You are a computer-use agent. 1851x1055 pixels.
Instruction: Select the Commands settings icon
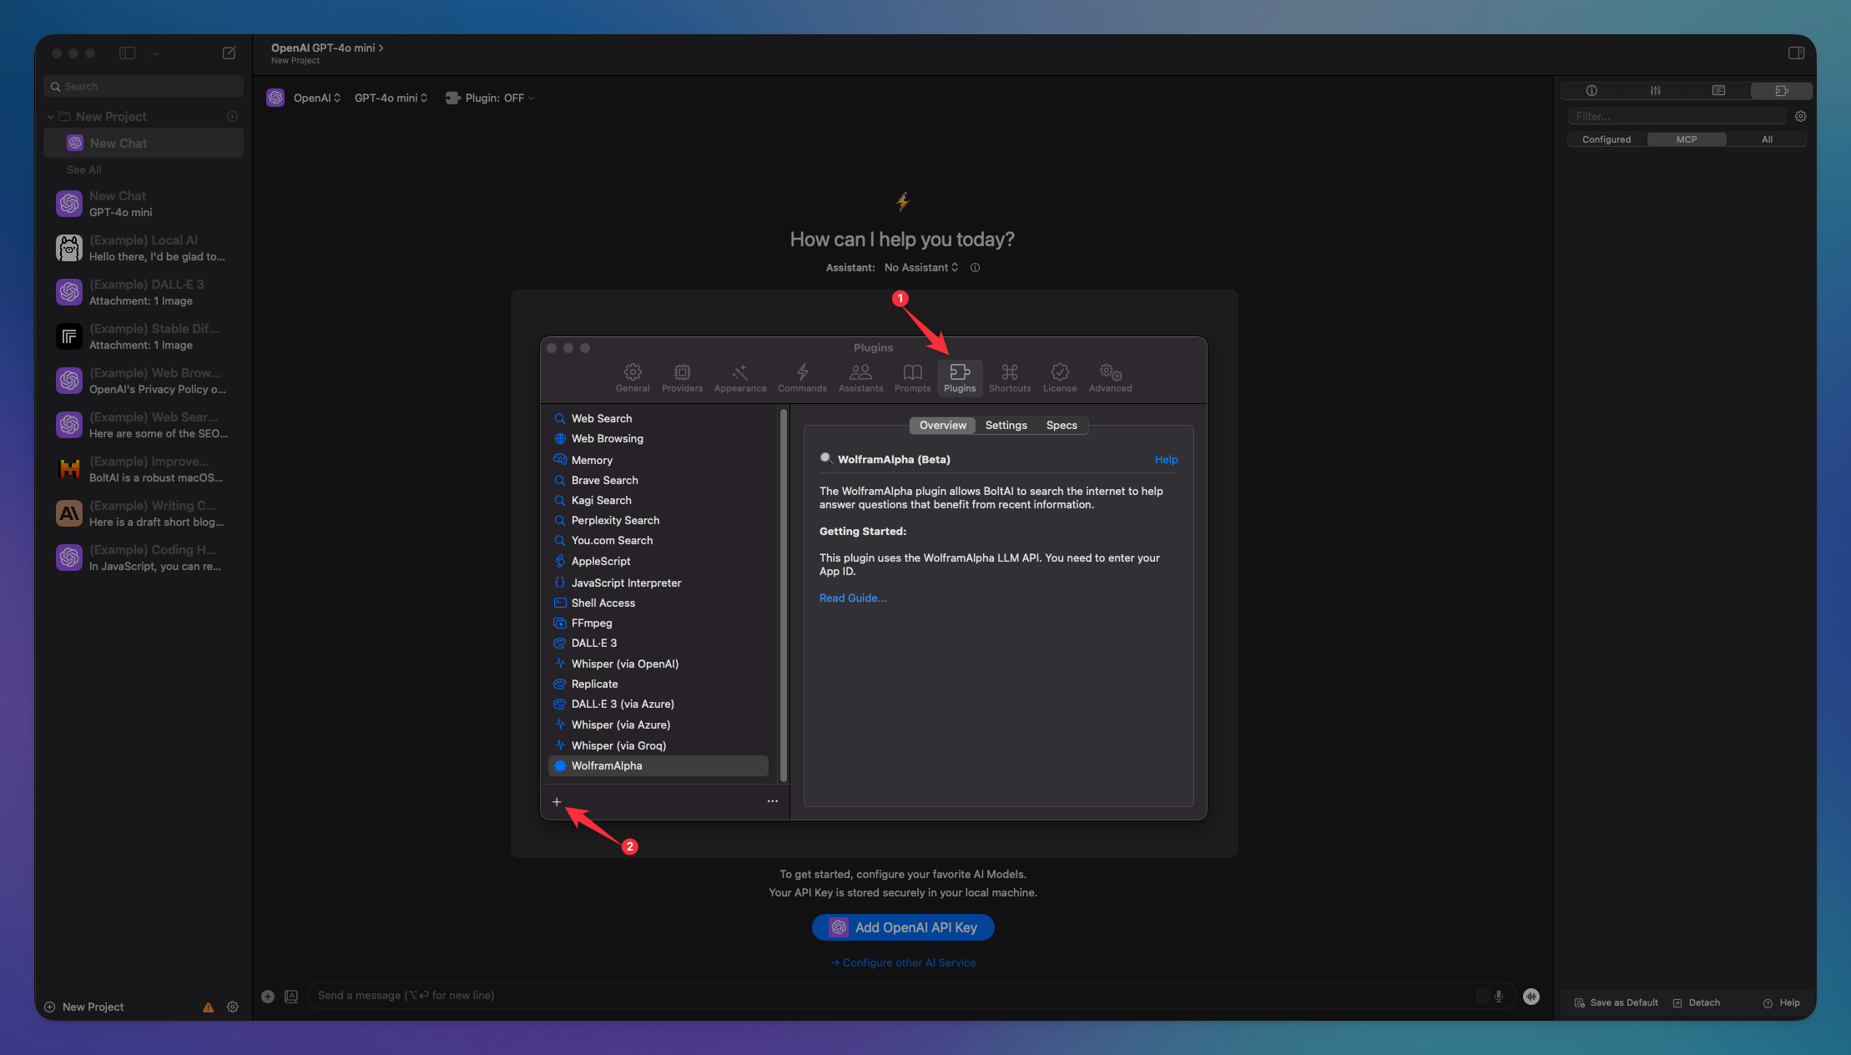[x=802, y=377]
